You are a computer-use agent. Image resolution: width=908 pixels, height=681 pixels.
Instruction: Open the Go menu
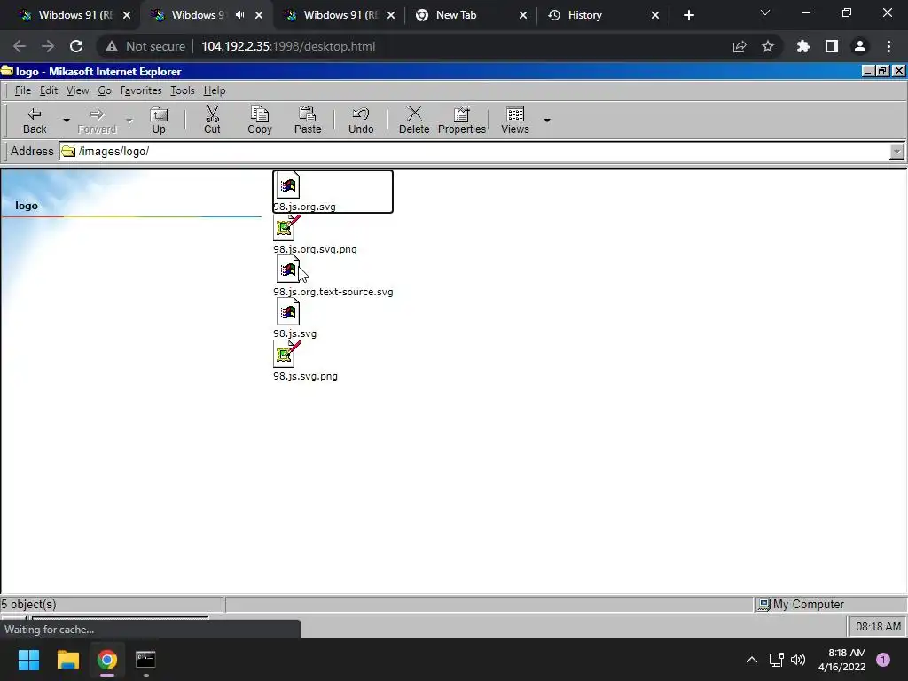click(x=105, y=90)
